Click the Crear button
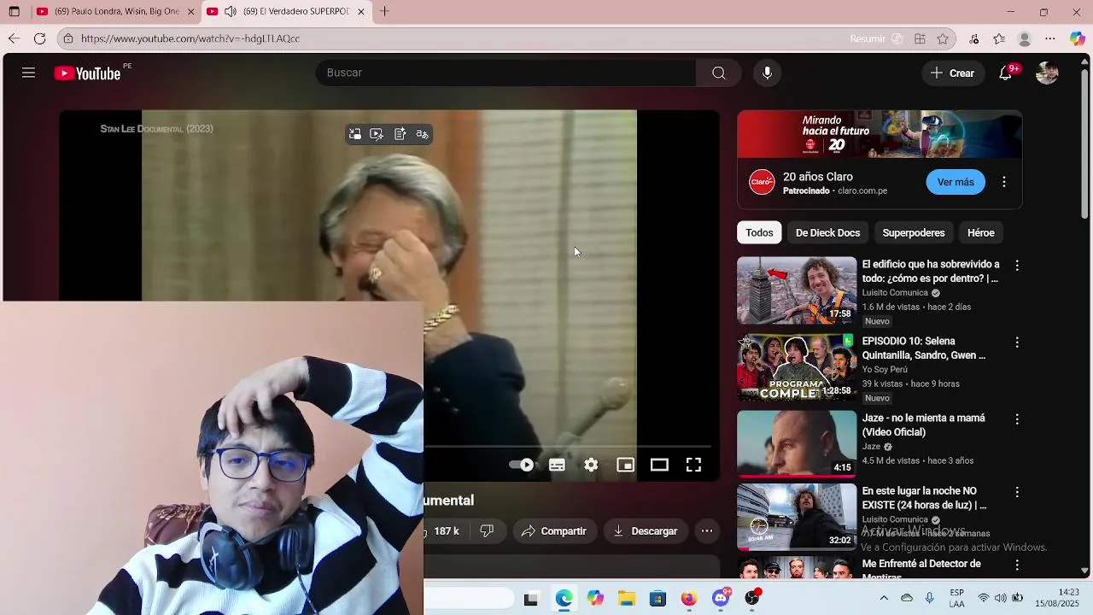 [952, 73]
